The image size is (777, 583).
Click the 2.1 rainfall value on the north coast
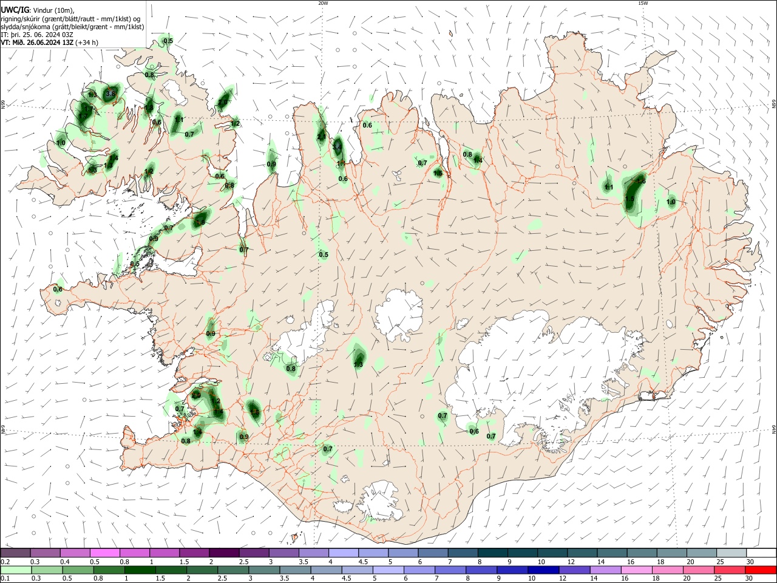click(x=321, y=137)
